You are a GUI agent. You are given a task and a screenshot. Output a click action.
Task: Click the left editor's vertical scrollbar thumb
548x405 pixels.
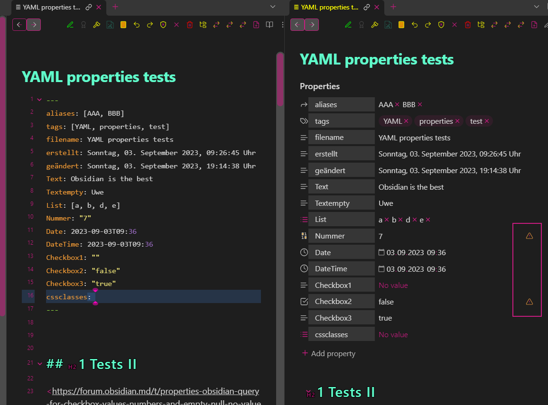280,78
